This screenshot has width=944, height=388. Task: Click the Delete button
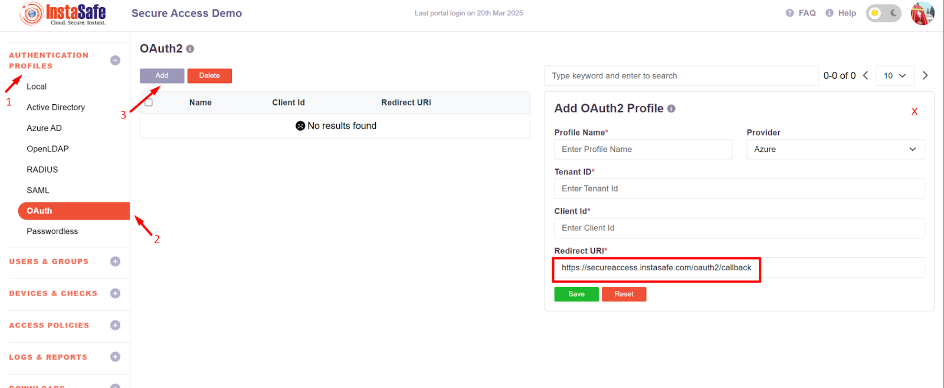pos(209,76)
